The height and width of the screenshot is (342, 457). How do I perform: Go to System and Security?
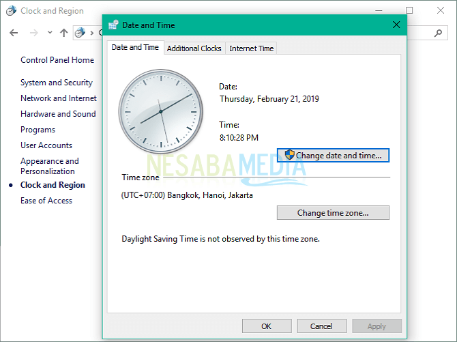(56, 83)
